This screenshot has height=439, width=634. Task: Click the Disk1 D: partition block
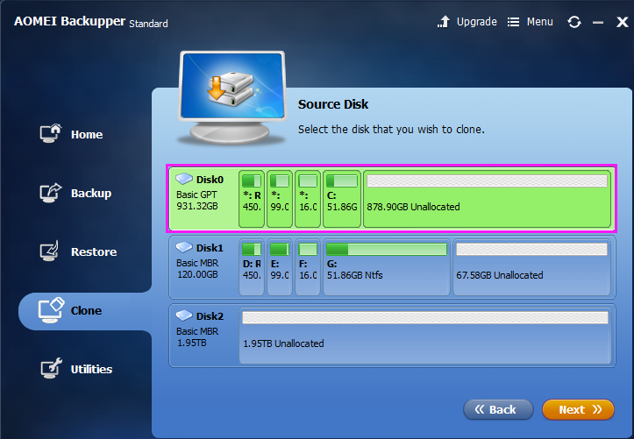coord(252,267)
